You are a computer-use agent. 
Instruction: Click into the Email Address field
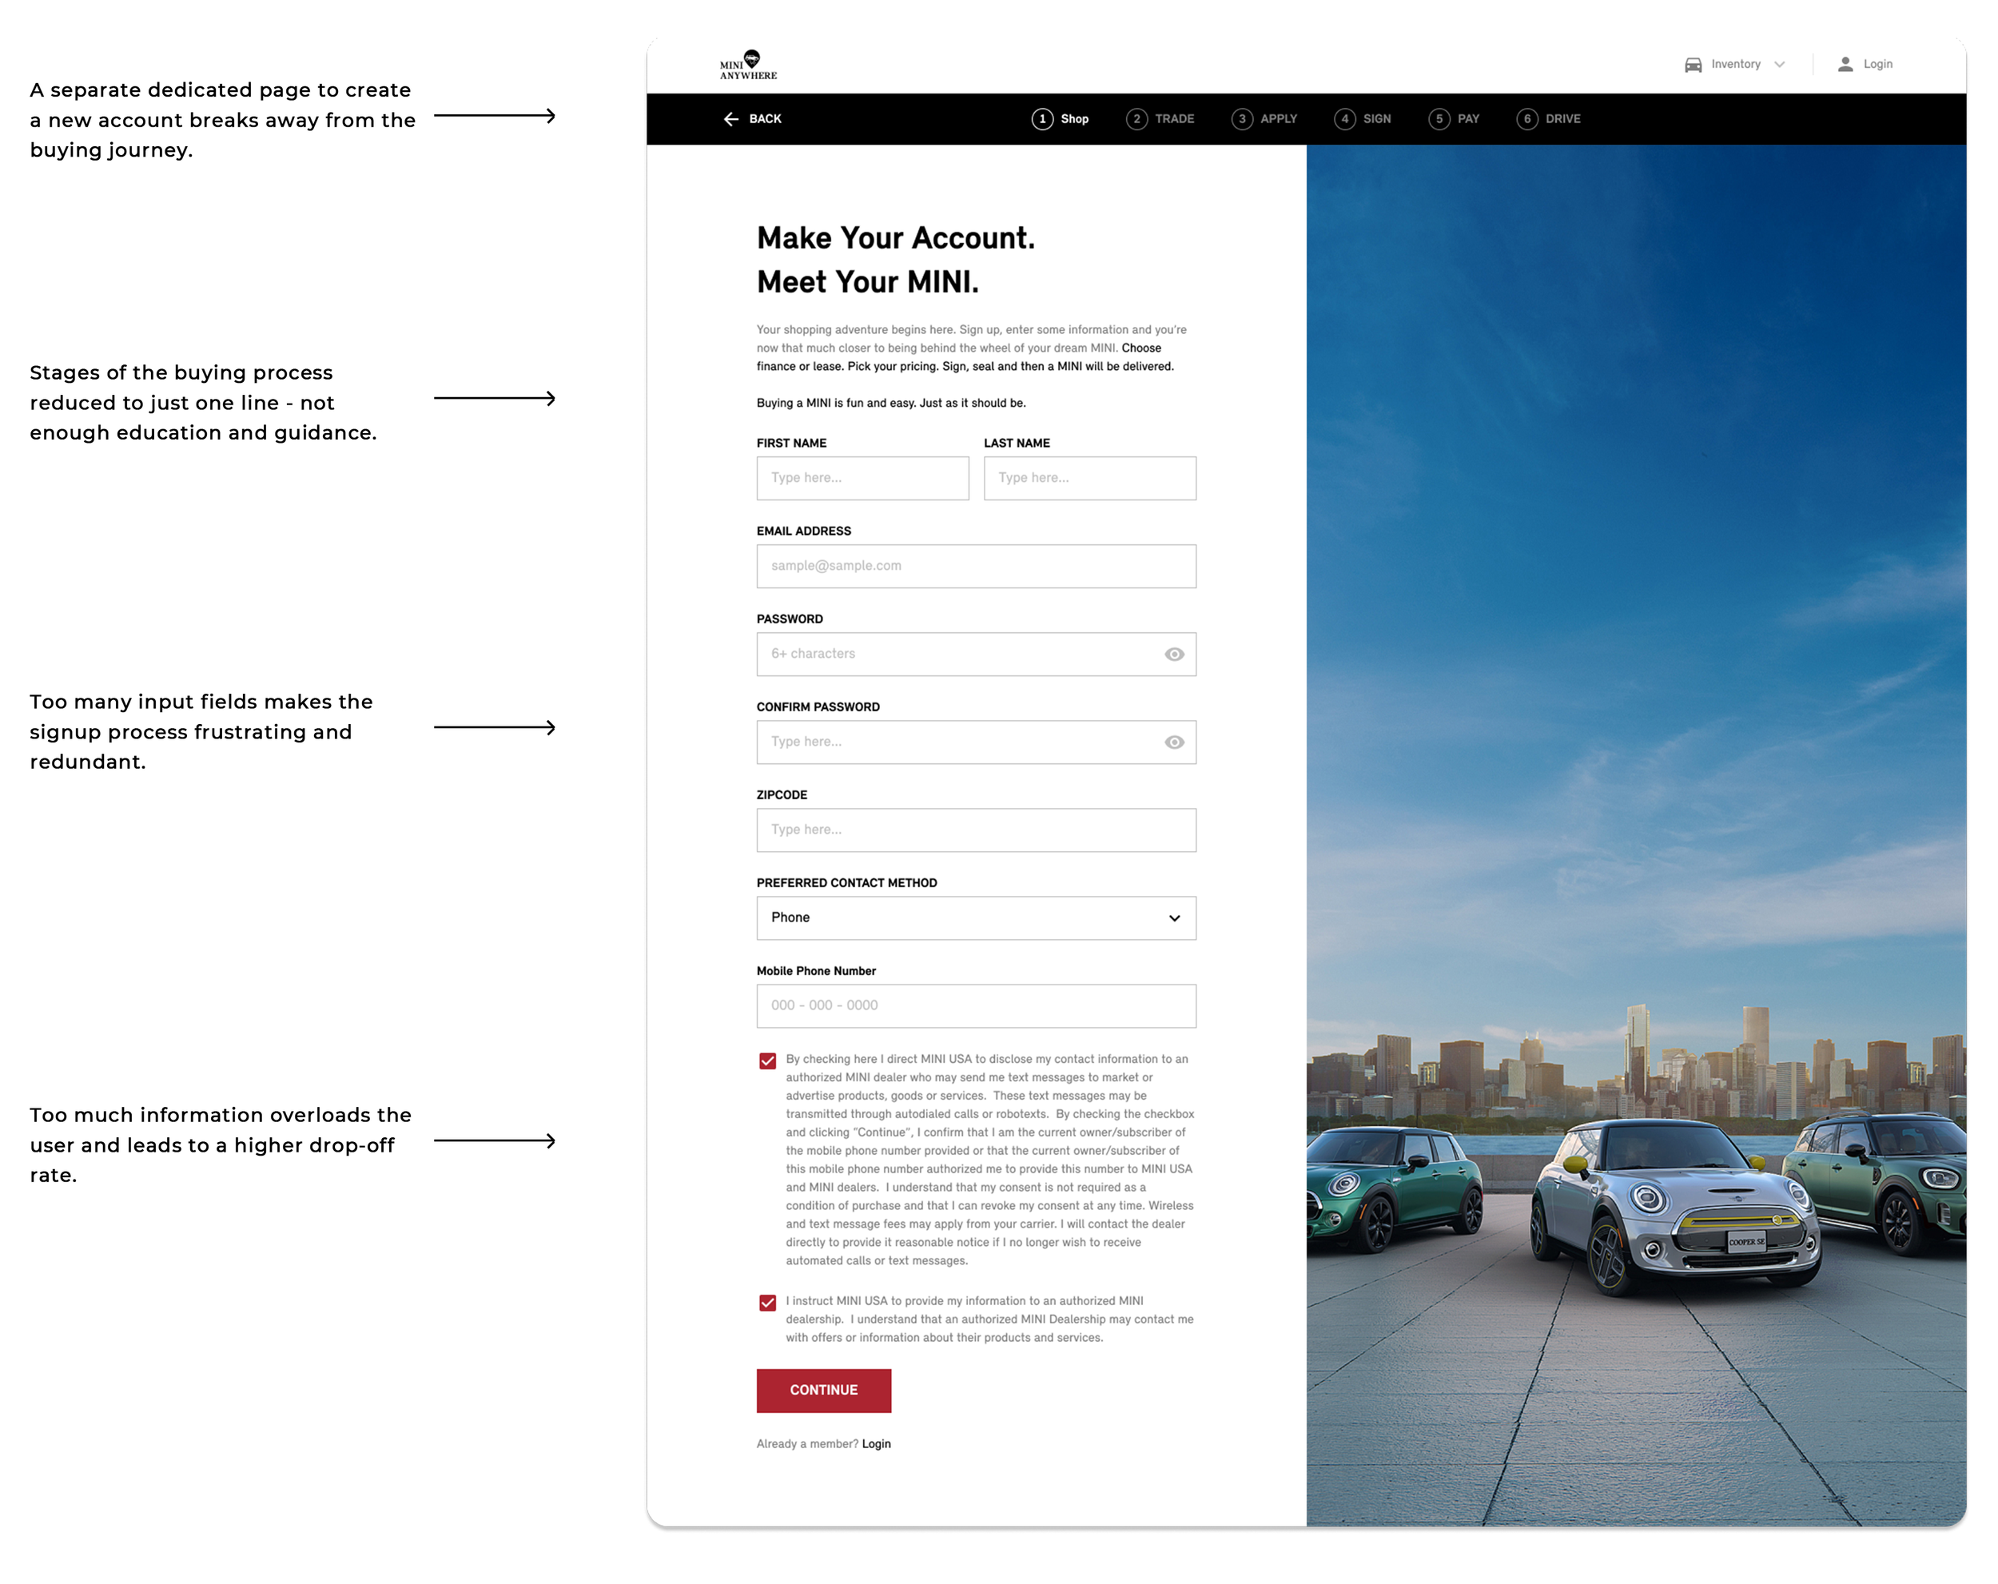(x=975, y=567)
